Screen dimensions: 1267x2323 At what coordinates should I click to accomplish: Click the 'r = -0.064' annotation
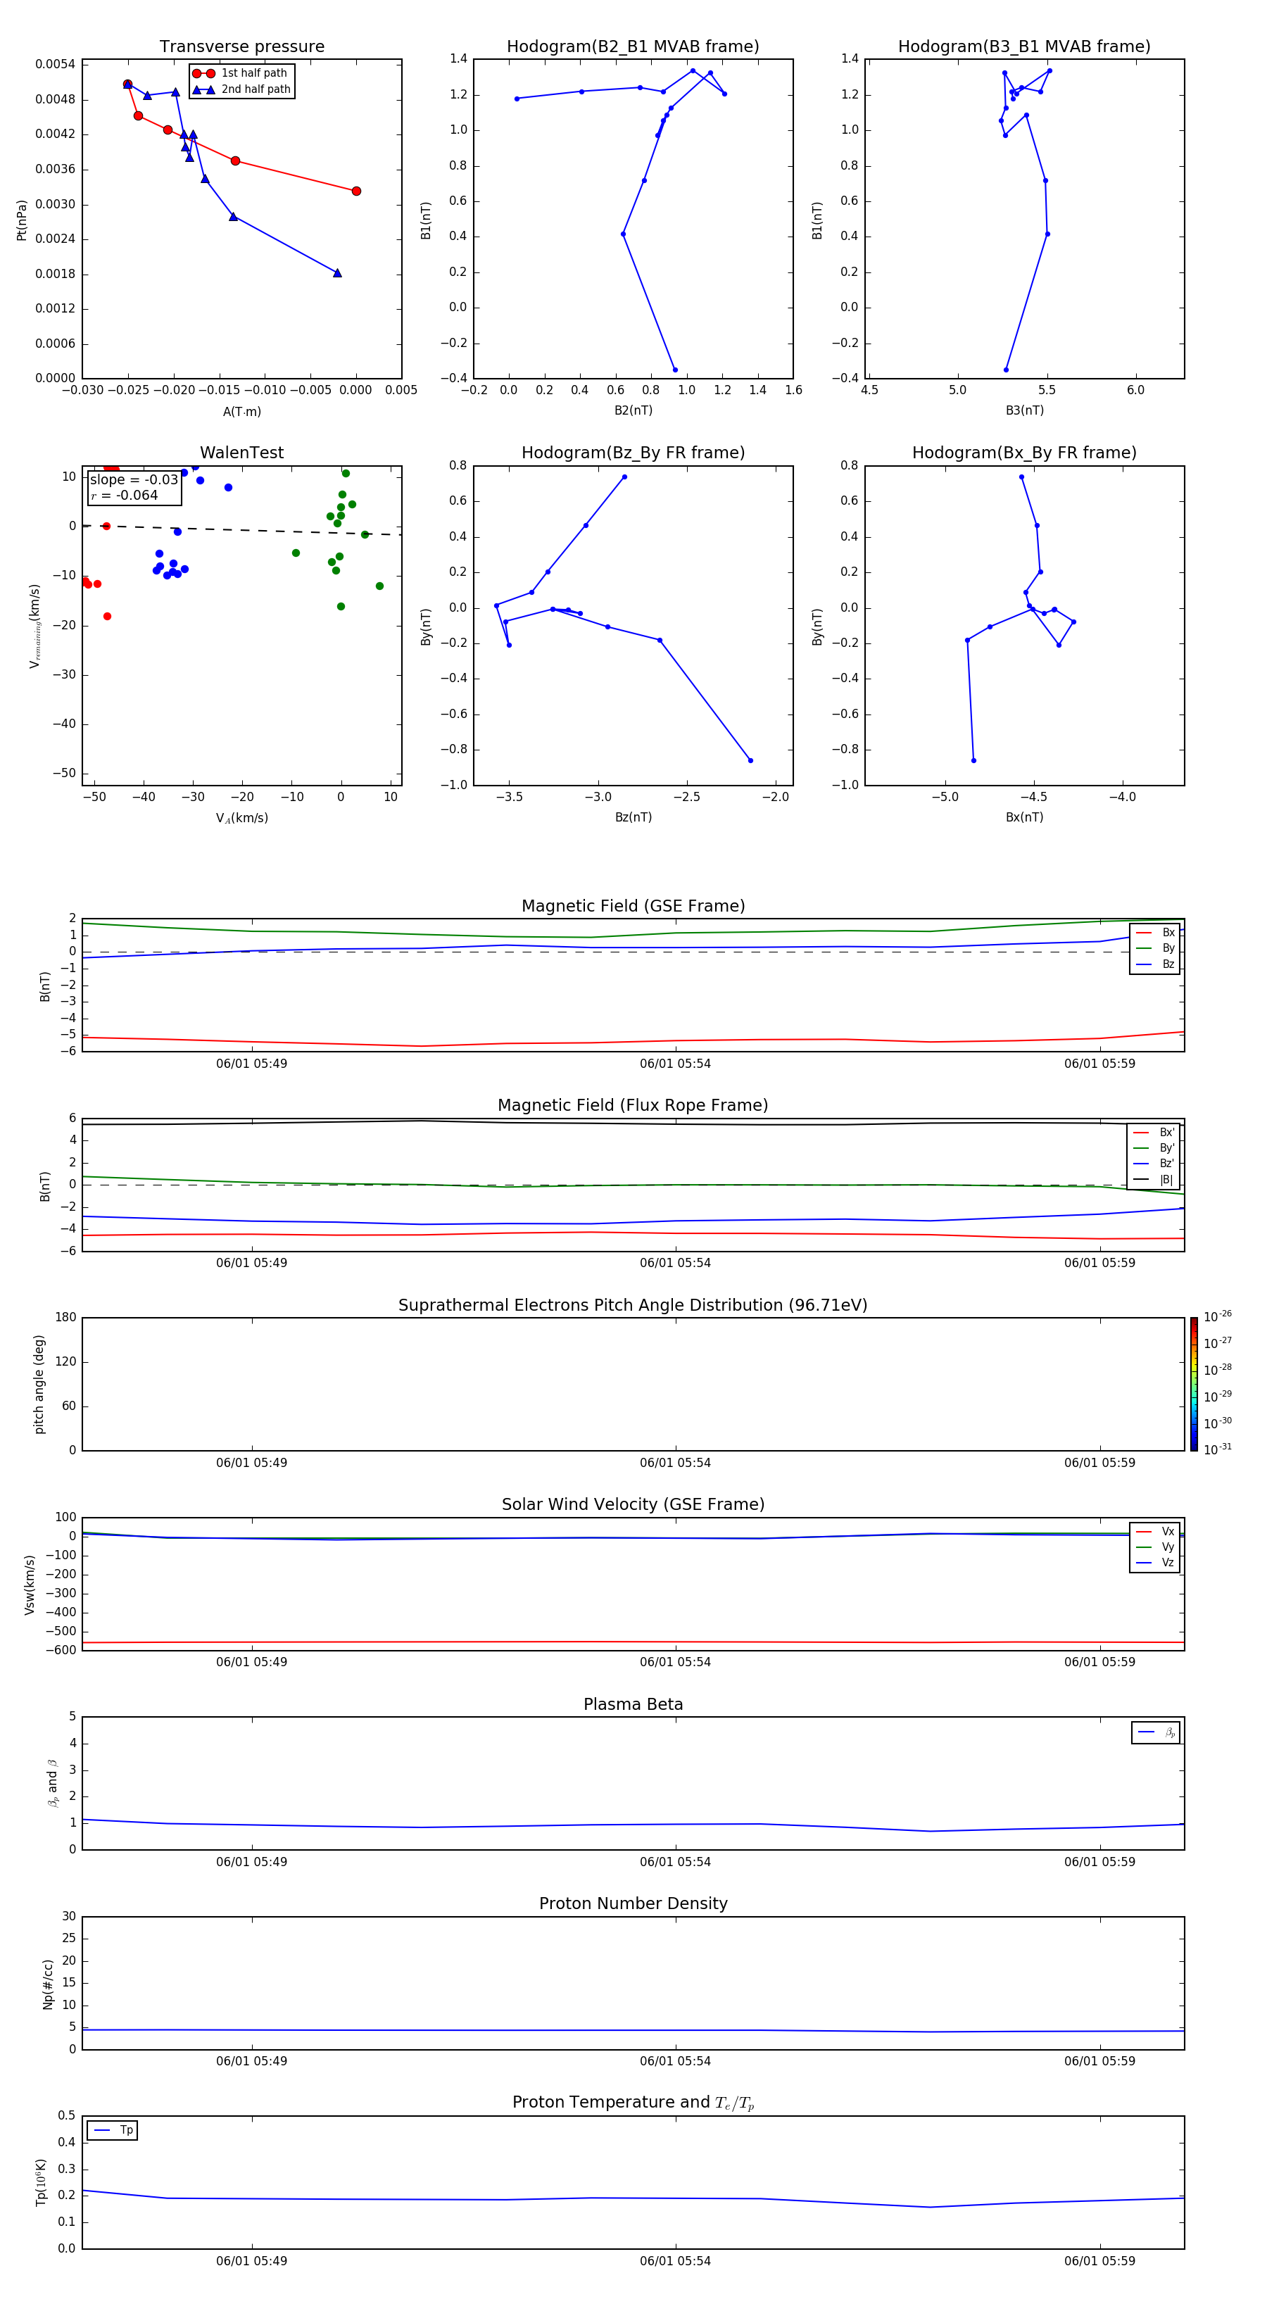coord(125,495)
